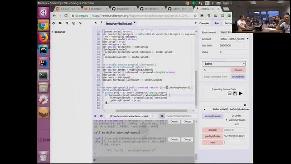
Task: Click Chrome address bar URL
Action: coord(141,16)
